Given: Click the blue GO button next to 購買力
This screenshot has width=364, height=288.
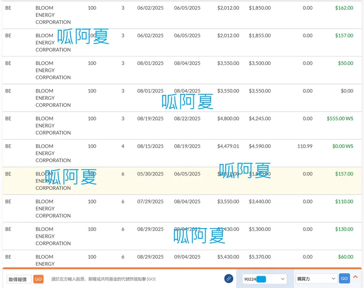Looking at the screenshot, I should click(x=344, y=279).
